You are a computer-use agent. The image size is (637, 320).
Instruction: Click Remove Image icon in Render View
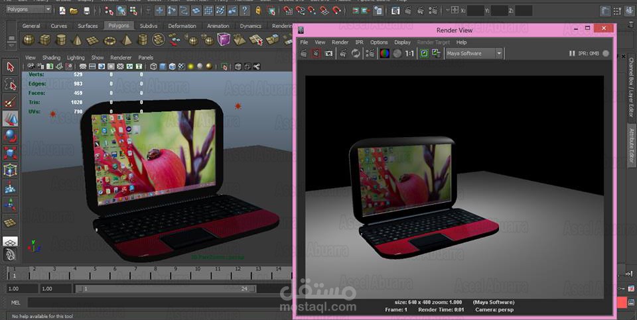[x=437, y=53]
